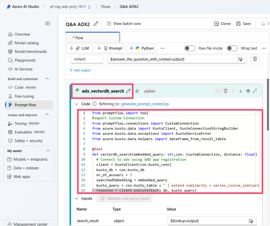Click the python language tag
The height and width of the screenshot is (226, 270).
pos(149,91)
